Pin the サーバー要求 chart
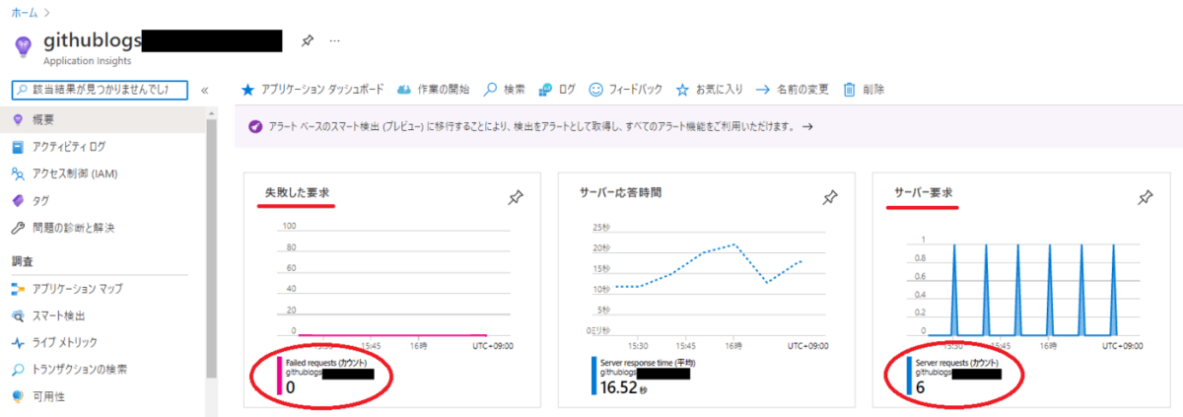 pos(1145,198)
